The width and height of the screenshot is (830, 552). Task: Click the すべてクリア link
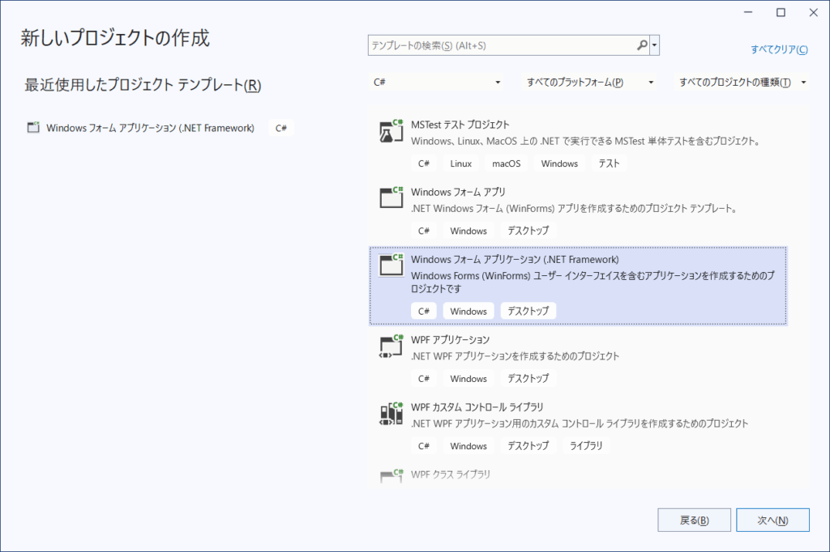(779, 49)
